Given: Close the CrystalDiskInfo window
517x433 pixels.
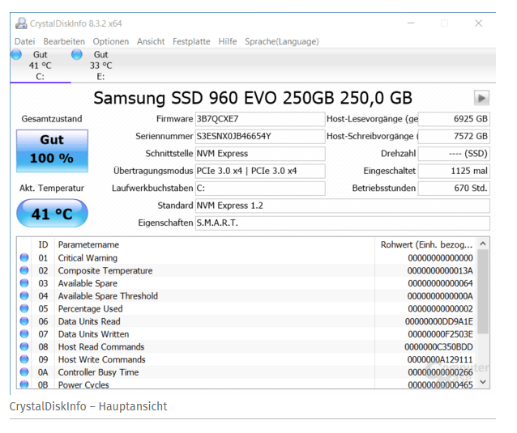Looking at the screenshot, I should [x=478, y=23].
